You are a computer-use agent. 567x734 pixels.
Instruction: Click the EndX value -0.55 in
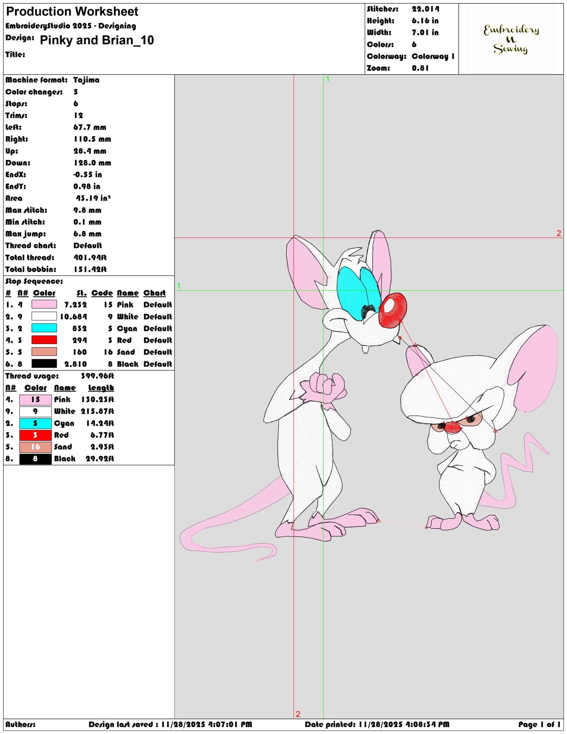click(87, 175)
